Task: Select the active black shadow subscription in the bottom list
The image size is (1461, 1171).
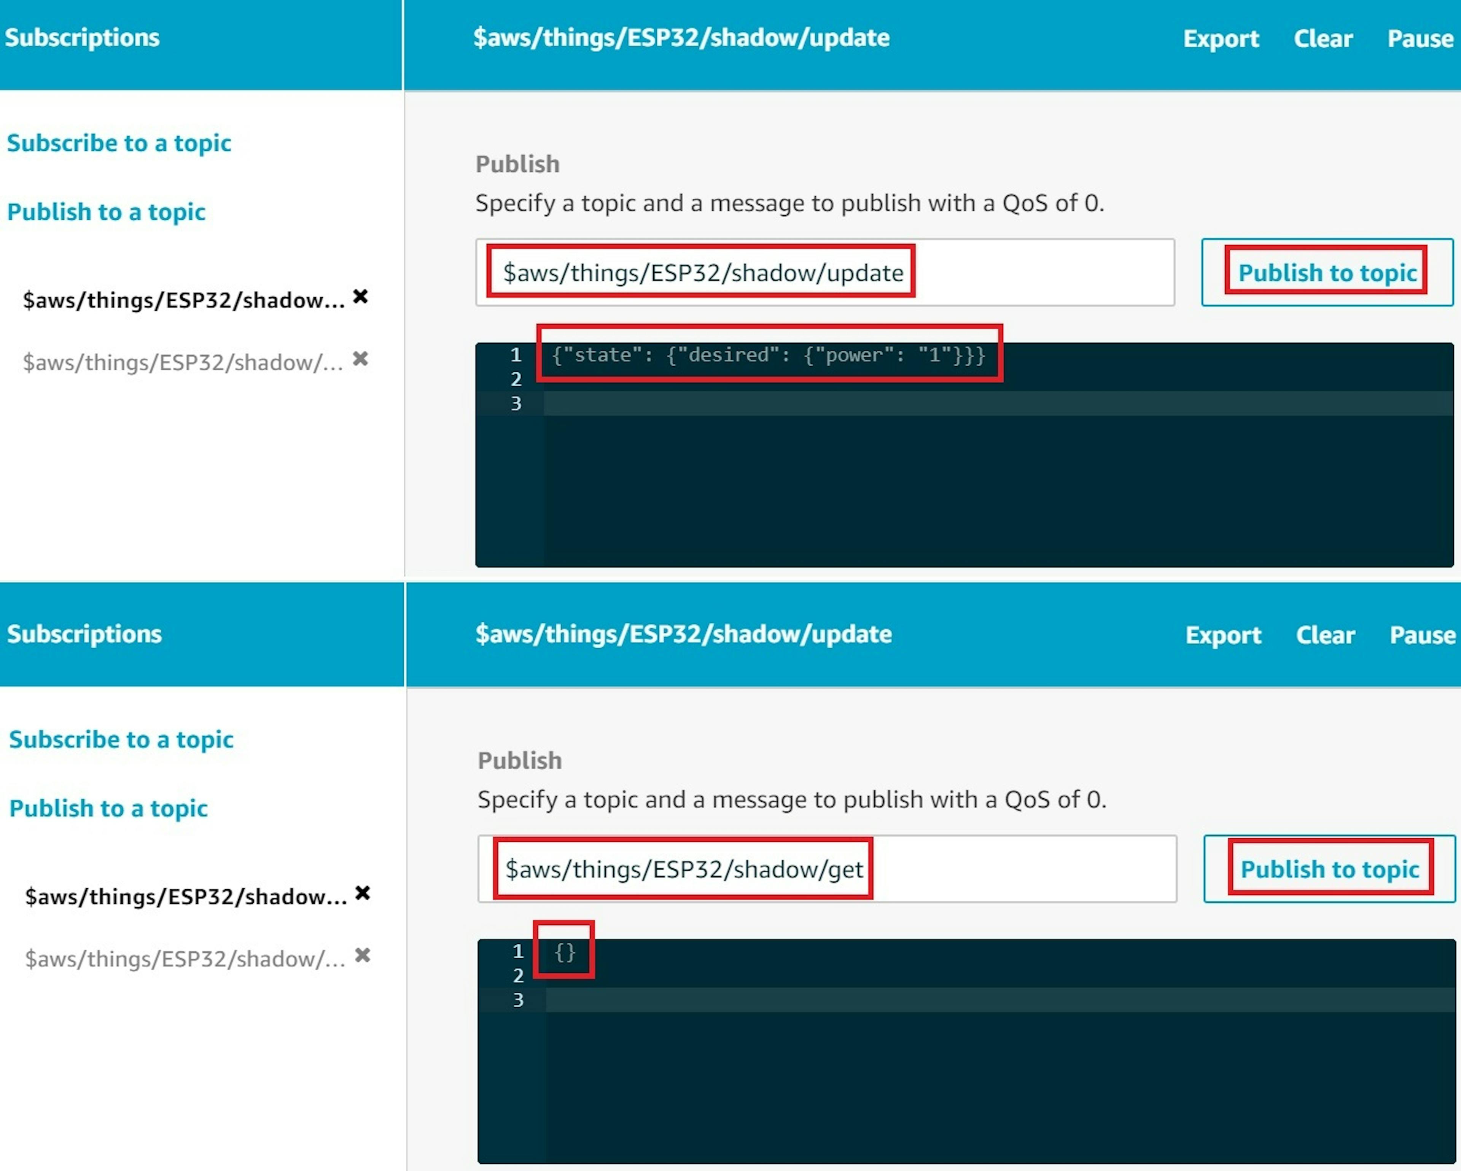Action: 186,897
